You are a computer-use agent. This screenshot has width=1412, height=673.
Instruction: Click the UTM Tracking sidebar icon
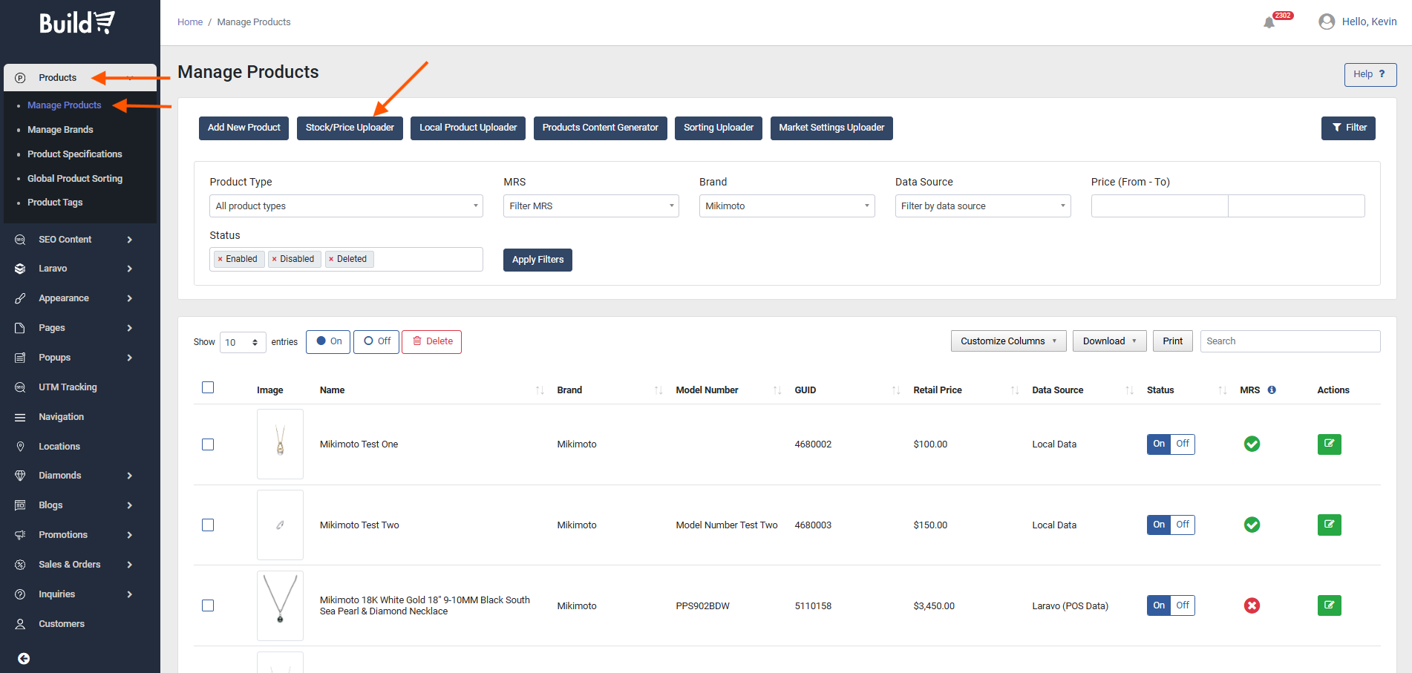point(20,387)
